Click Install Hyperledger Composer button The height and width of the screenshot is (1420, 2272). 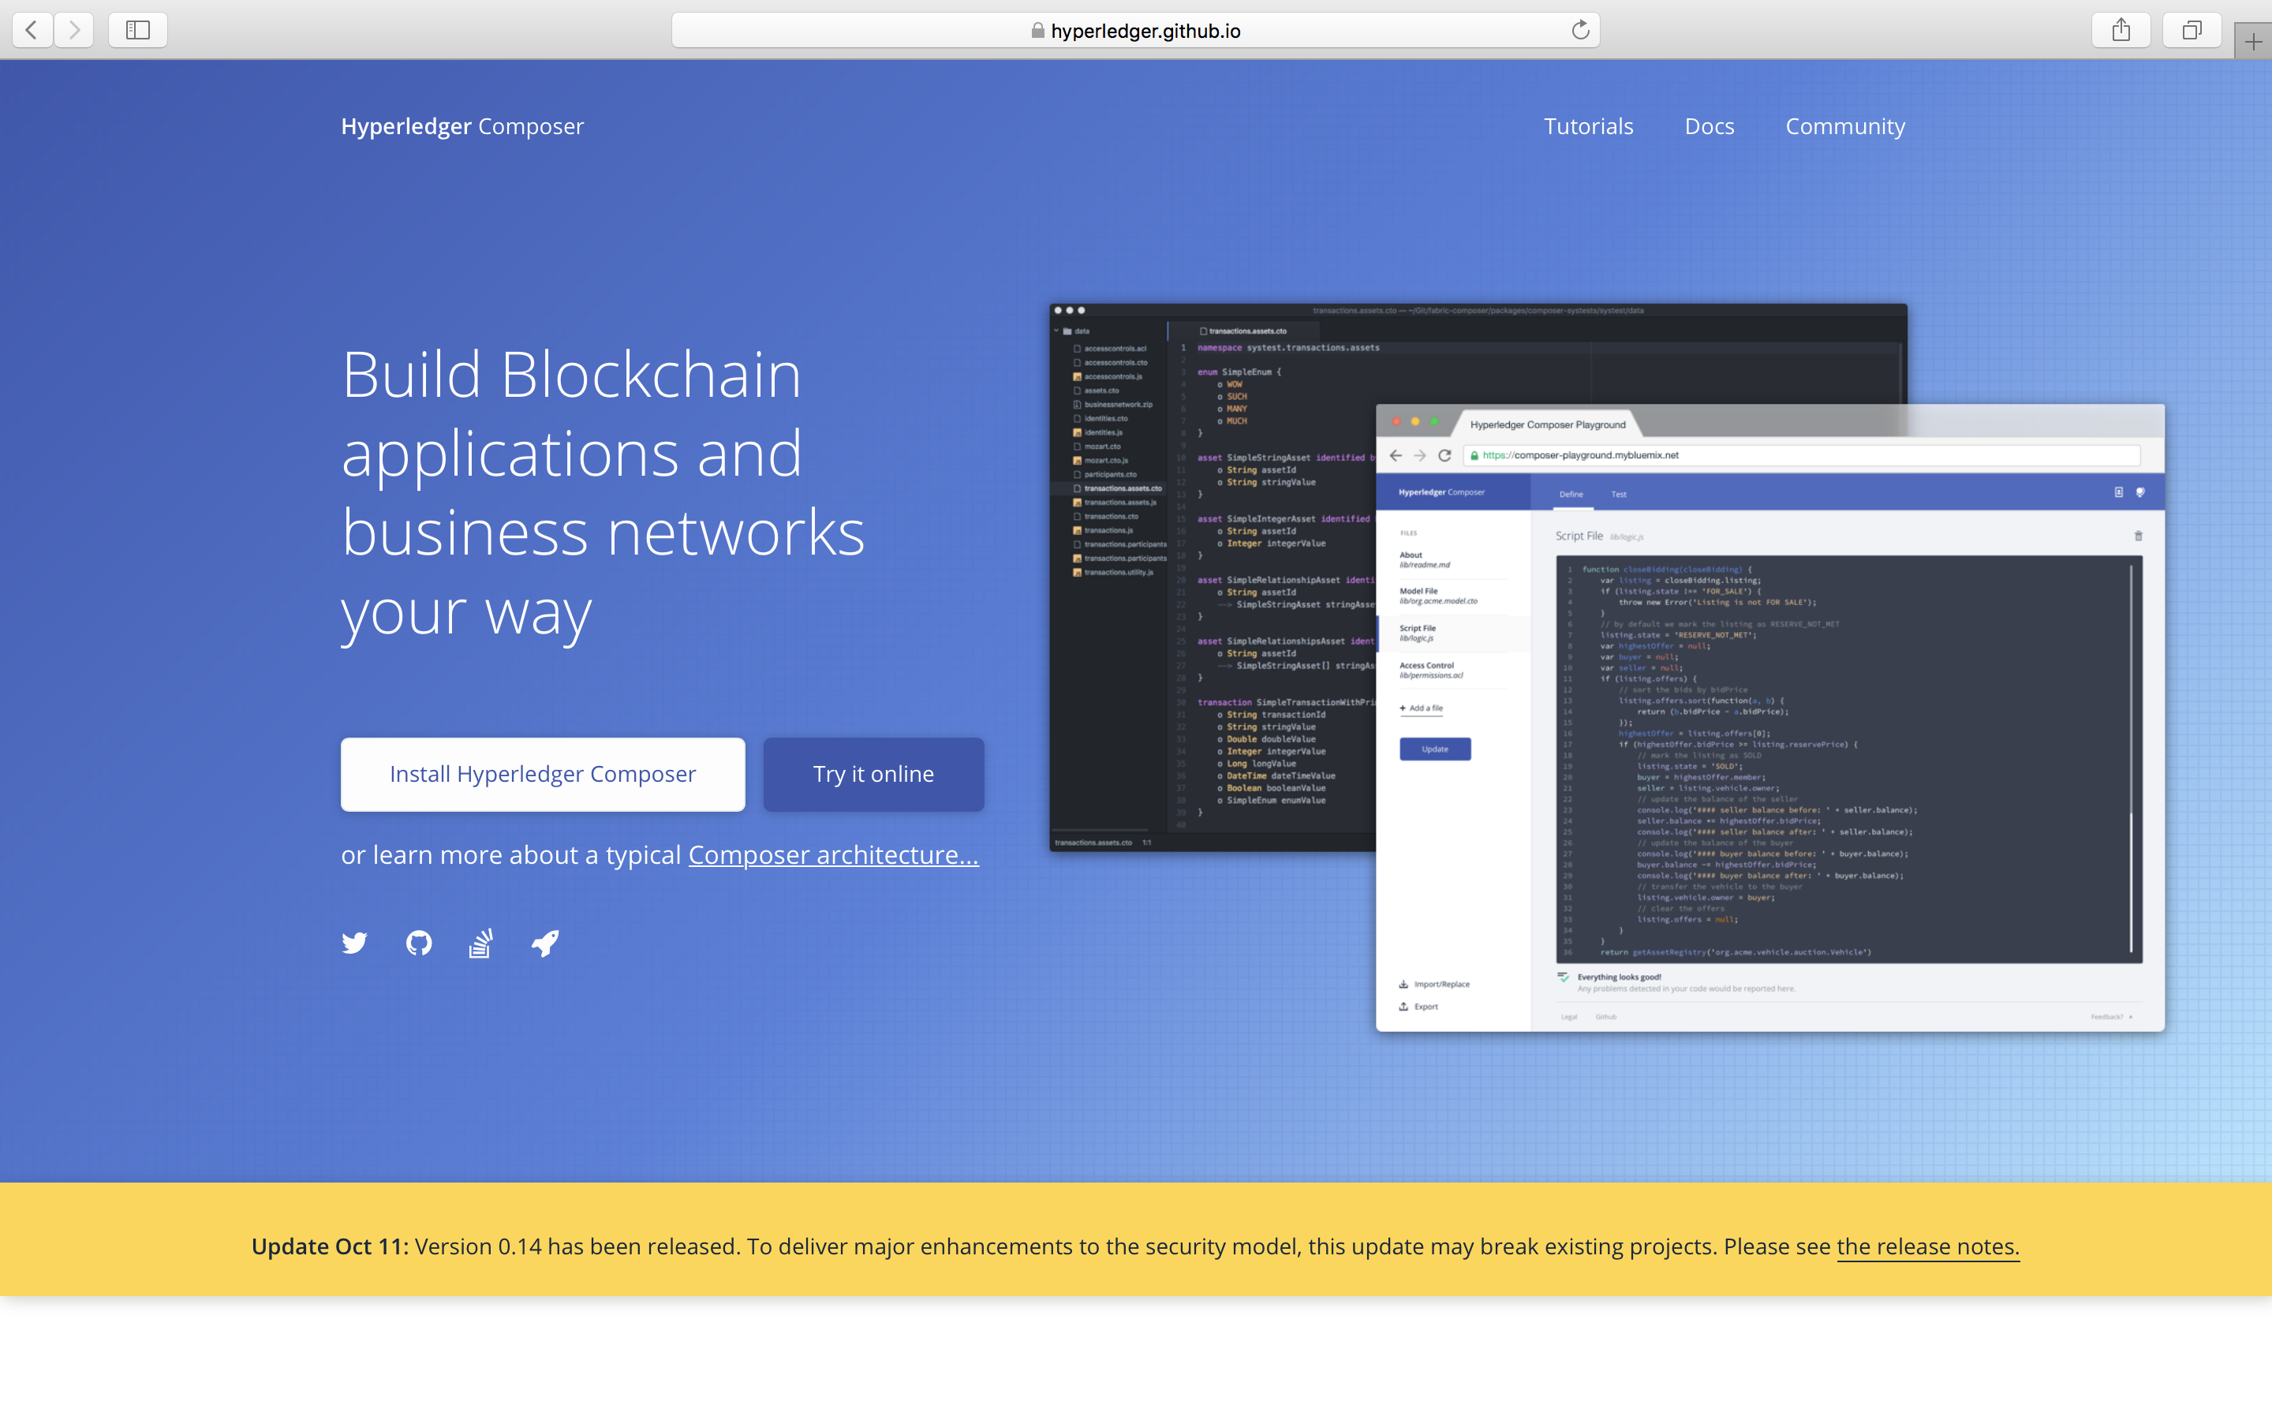543,774
